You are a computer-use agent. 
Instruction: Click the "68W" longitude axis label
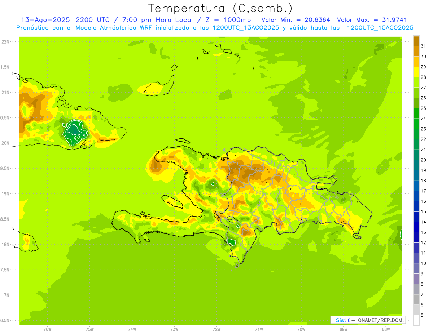385,329
